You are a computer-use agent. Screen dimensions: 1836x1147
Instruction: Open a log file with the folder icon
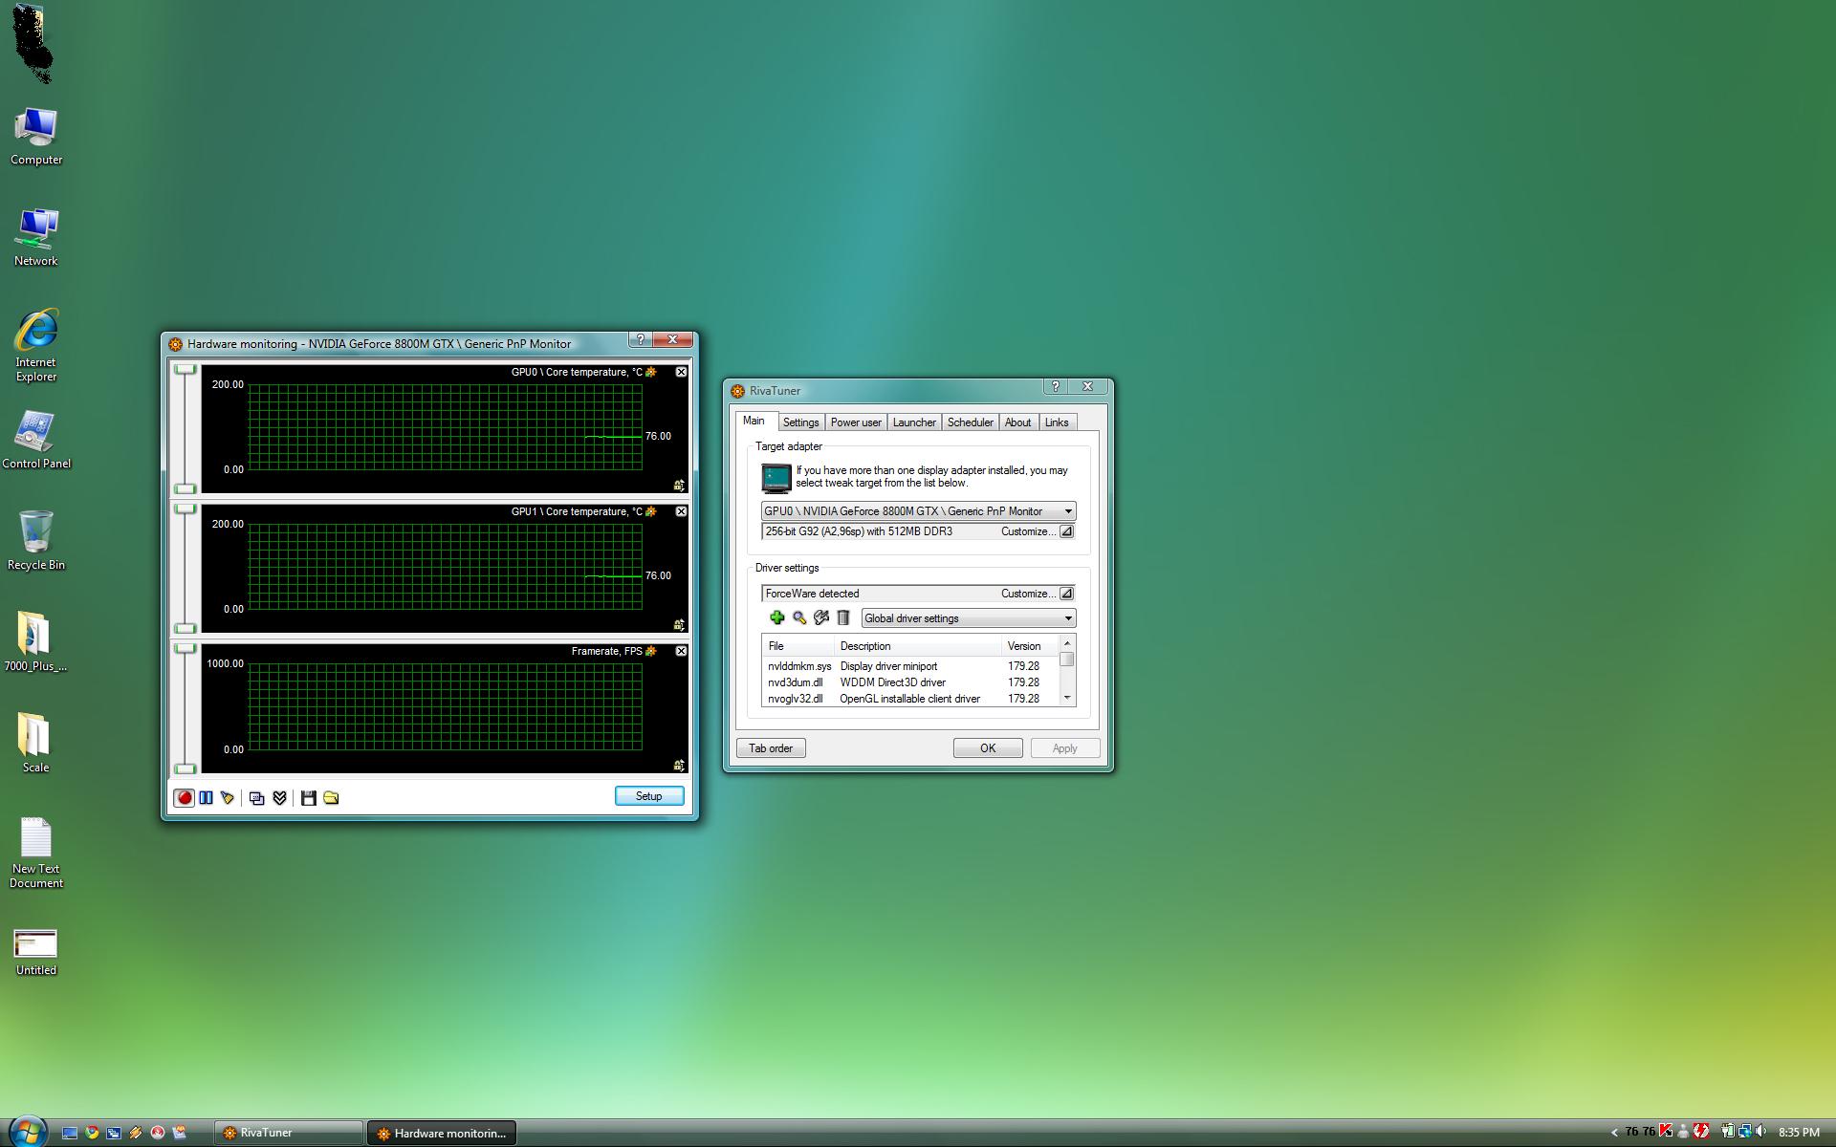tap(331, 798)
